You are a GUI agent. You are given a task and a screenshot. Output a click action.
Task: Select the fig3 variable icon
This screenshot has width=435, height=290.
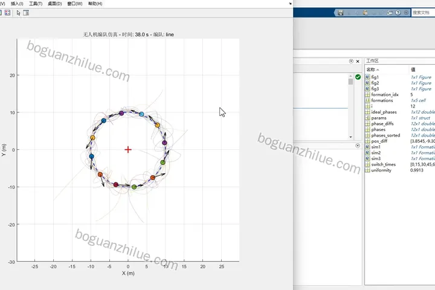click(367, 89)
